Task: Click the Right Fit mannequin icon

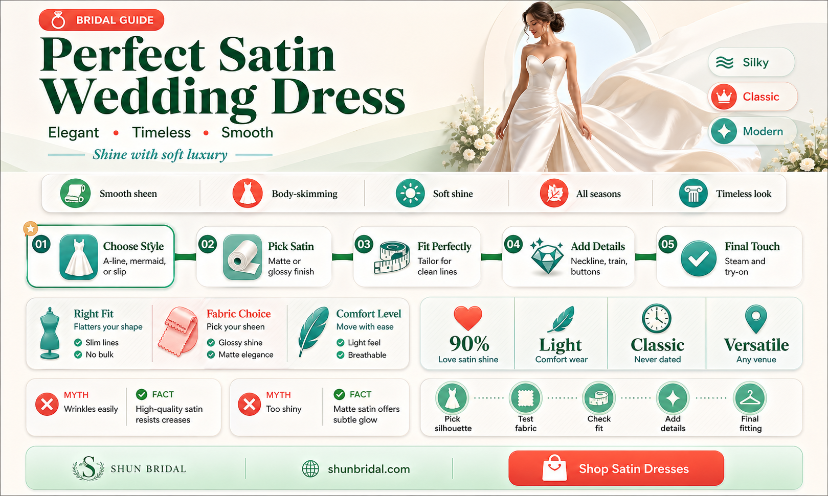Action: (50, 333)
